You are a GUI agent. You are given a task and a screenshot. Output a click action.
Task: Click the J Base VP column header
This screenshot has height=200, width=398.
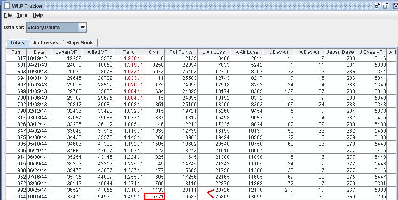(371, 52)
